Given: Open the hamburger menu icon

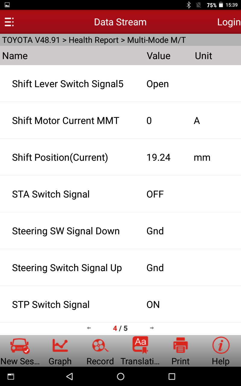Looking at the screenshot, I should tap(9, 22).
